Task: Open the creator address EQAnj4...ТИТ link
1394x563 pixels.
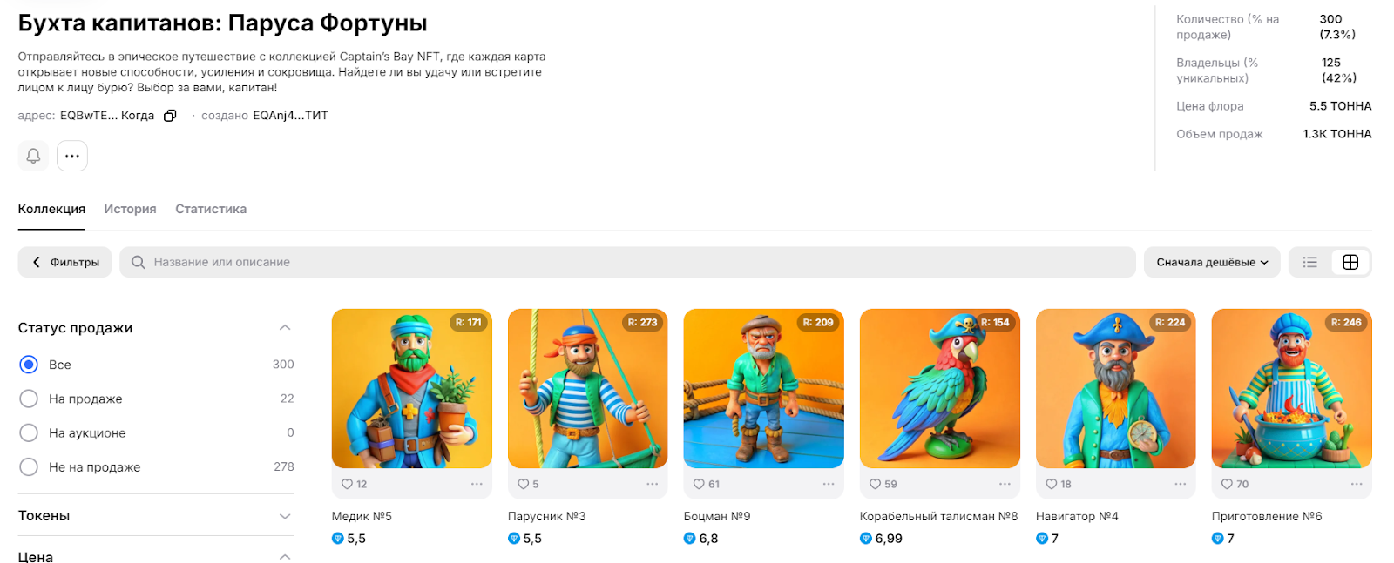Action: tap(290, 116)
